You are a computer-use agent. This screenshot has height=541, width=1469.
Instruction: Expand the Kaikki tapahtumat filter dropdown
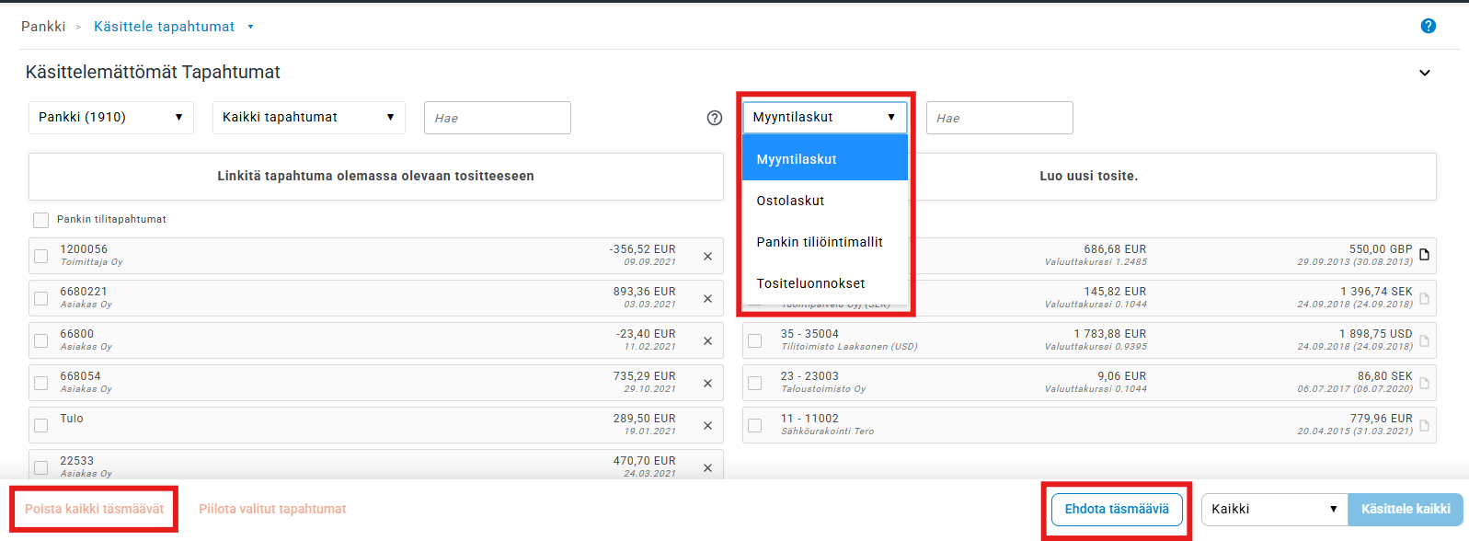(308, 118)
